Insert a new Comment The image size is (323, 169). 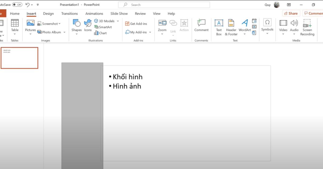click(x=201, y=26)
